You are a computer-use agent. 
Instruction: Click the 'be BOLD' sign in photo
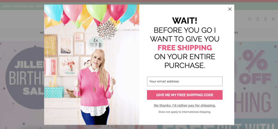tap(96, 43)
